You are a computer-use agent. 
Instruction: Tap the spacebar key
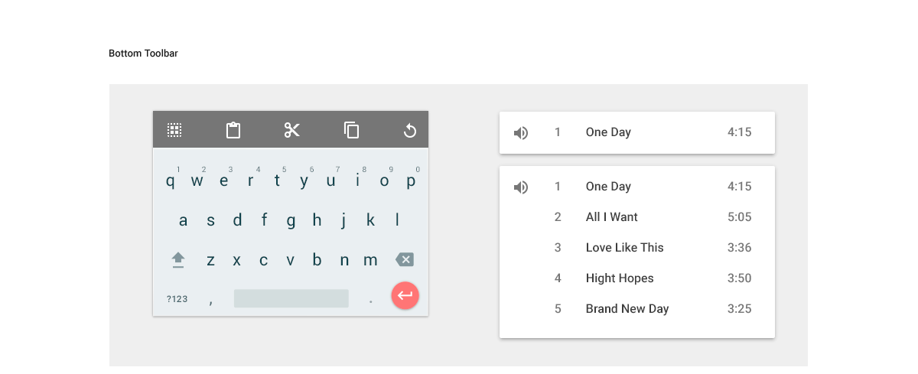(x=291, y=298)
